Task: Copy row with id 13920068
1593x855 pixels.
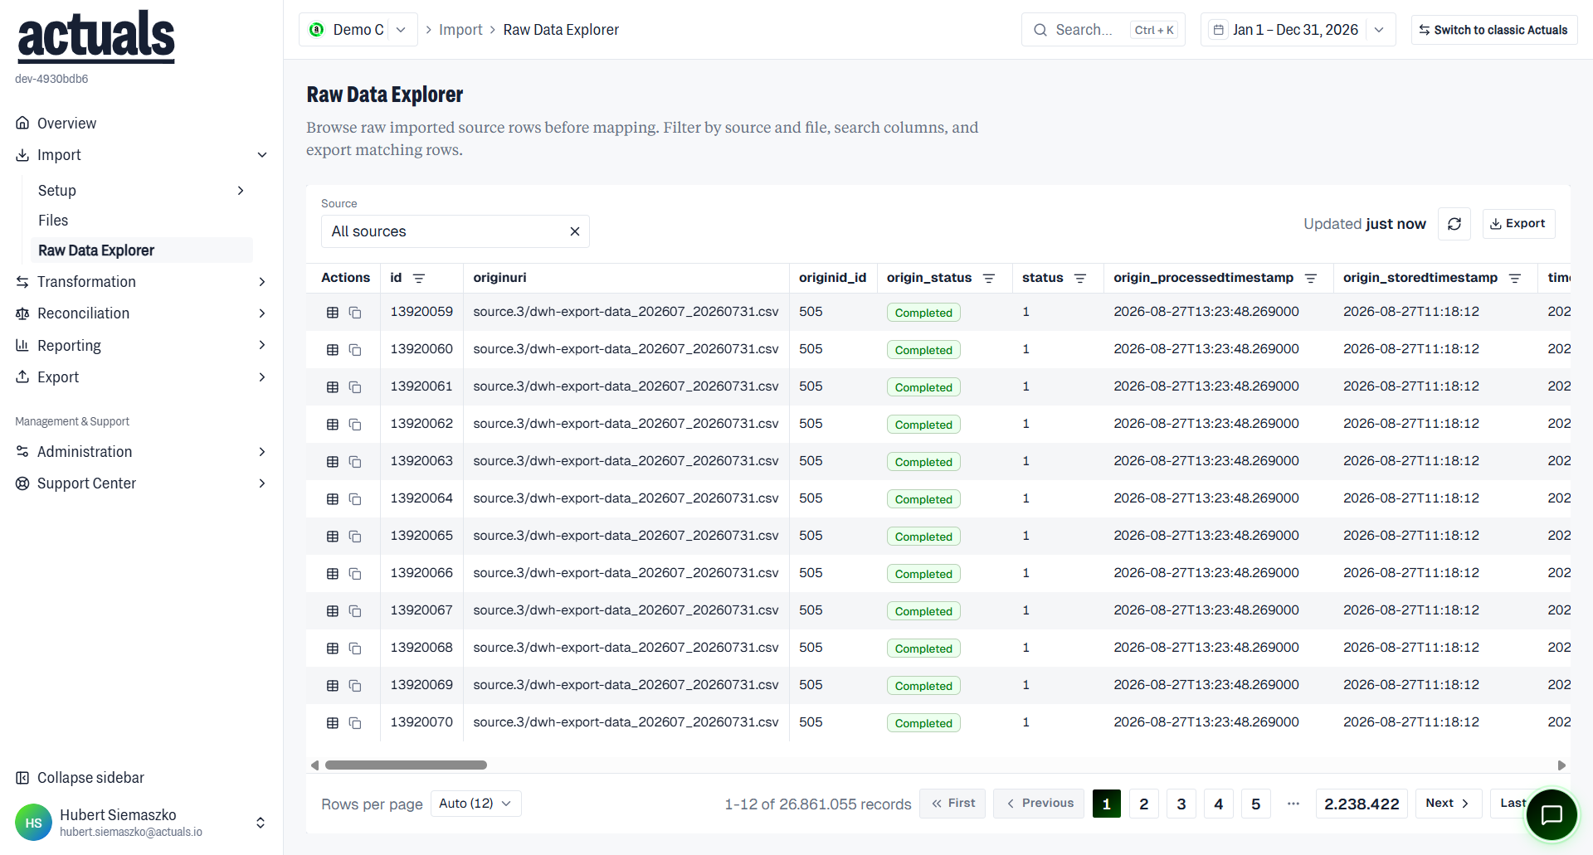Action: (355, 649)
